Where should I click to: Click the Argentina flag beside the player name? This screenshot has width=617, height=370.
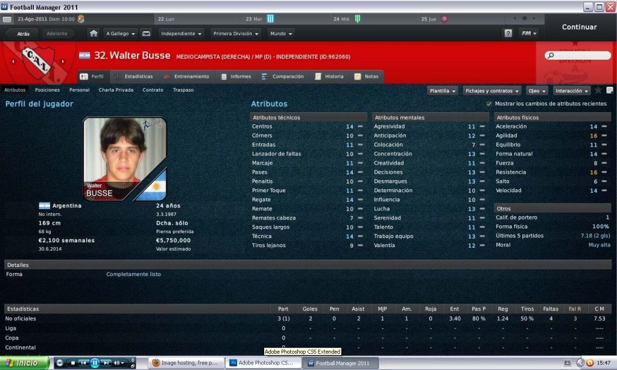click(x=84, y=55)
